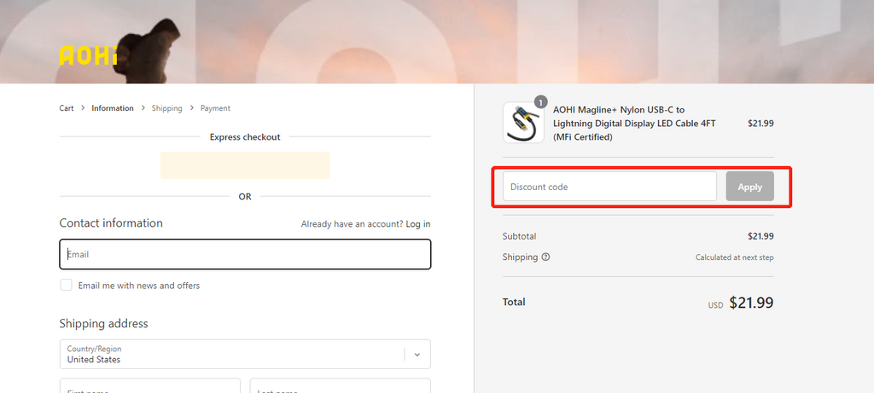Focus the Last name field
The height and width of the screenshot is (393, 874).
coord(340,386)
